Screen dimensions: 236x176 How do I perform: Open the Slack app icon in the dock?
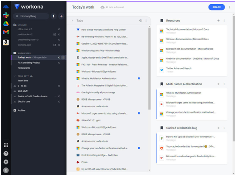6,15
